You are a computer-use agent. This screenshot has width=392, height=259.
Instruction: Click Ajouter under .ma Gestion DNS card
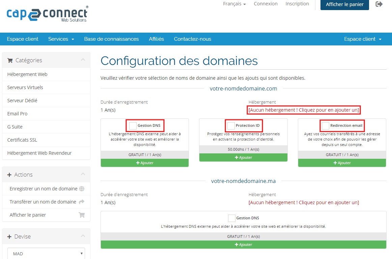coord(244,245)
